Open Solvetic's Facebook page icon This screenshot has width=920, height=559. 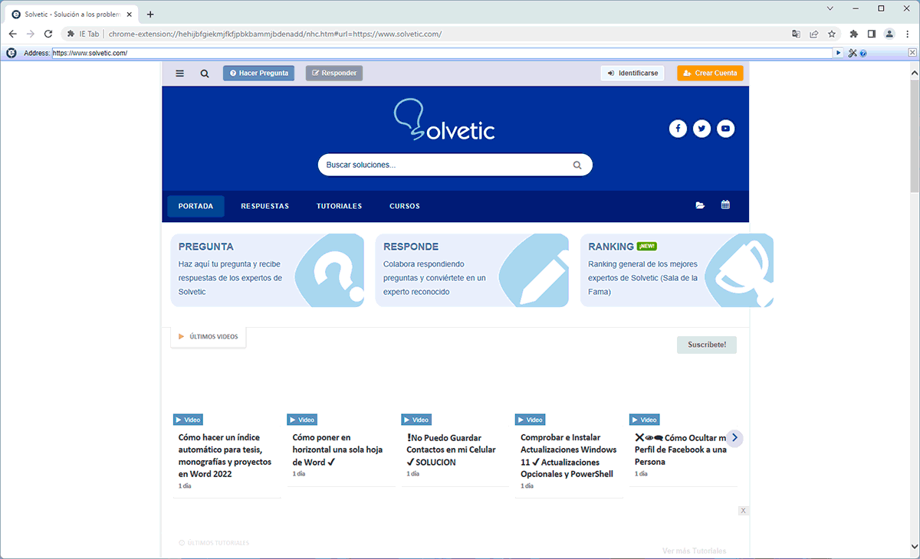click(678, 129)
